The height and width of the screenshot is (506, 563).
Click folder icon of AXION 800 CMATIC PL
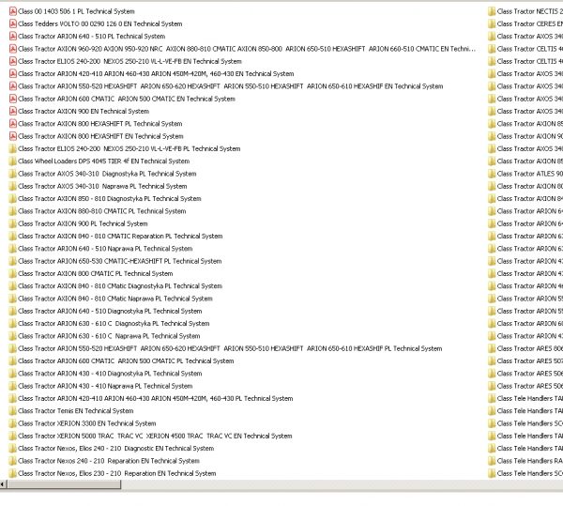(12, 273)
